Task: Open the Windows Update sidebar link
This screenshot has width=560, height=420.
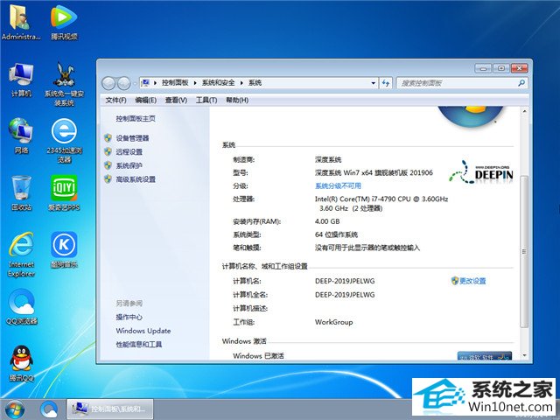Action: (x=143, y=331)
